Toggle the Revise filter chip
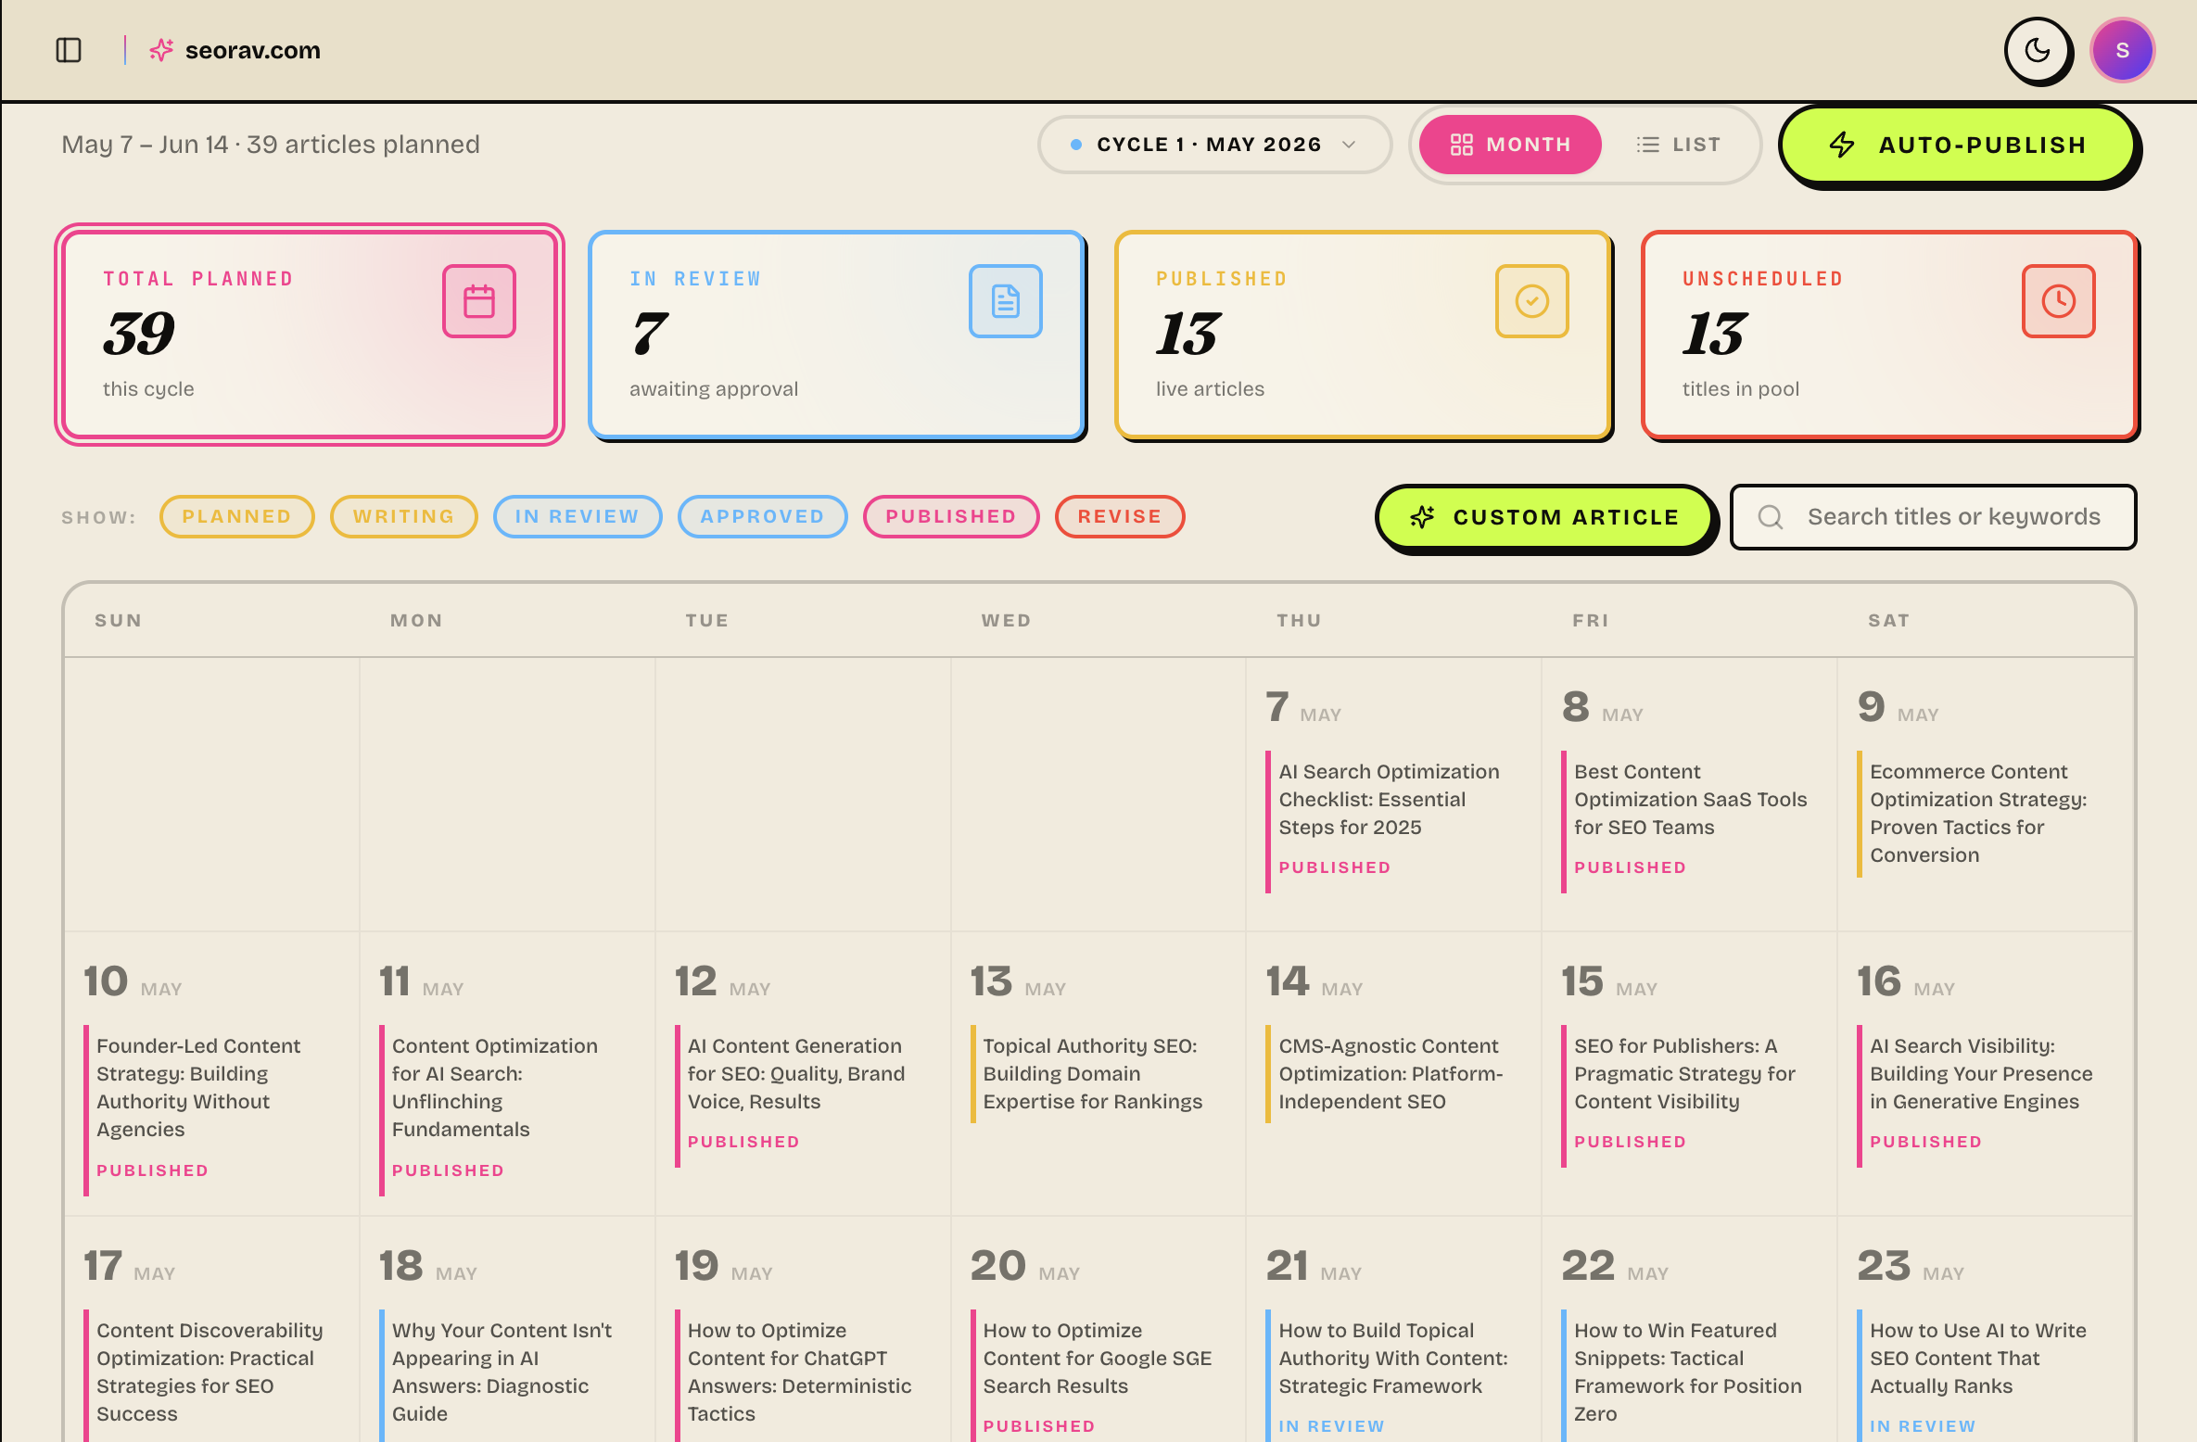The width and height of the screenshot is (2197, 1442). [x=1120, y=516]
